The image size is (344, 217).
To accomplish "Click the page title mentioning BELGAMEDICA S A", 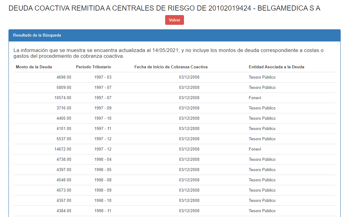I will click(x=164, y=8).
